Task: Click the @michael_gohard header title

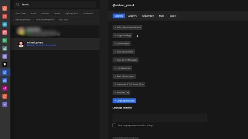Action: click(x=123, y=5)
